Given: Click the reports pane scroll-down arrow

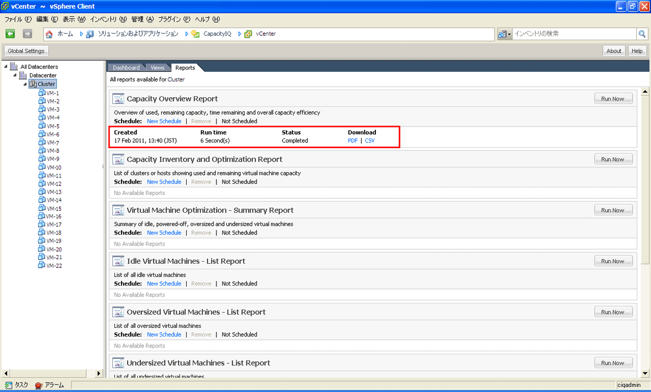Looking at the screenshot, I should (645, 373).
